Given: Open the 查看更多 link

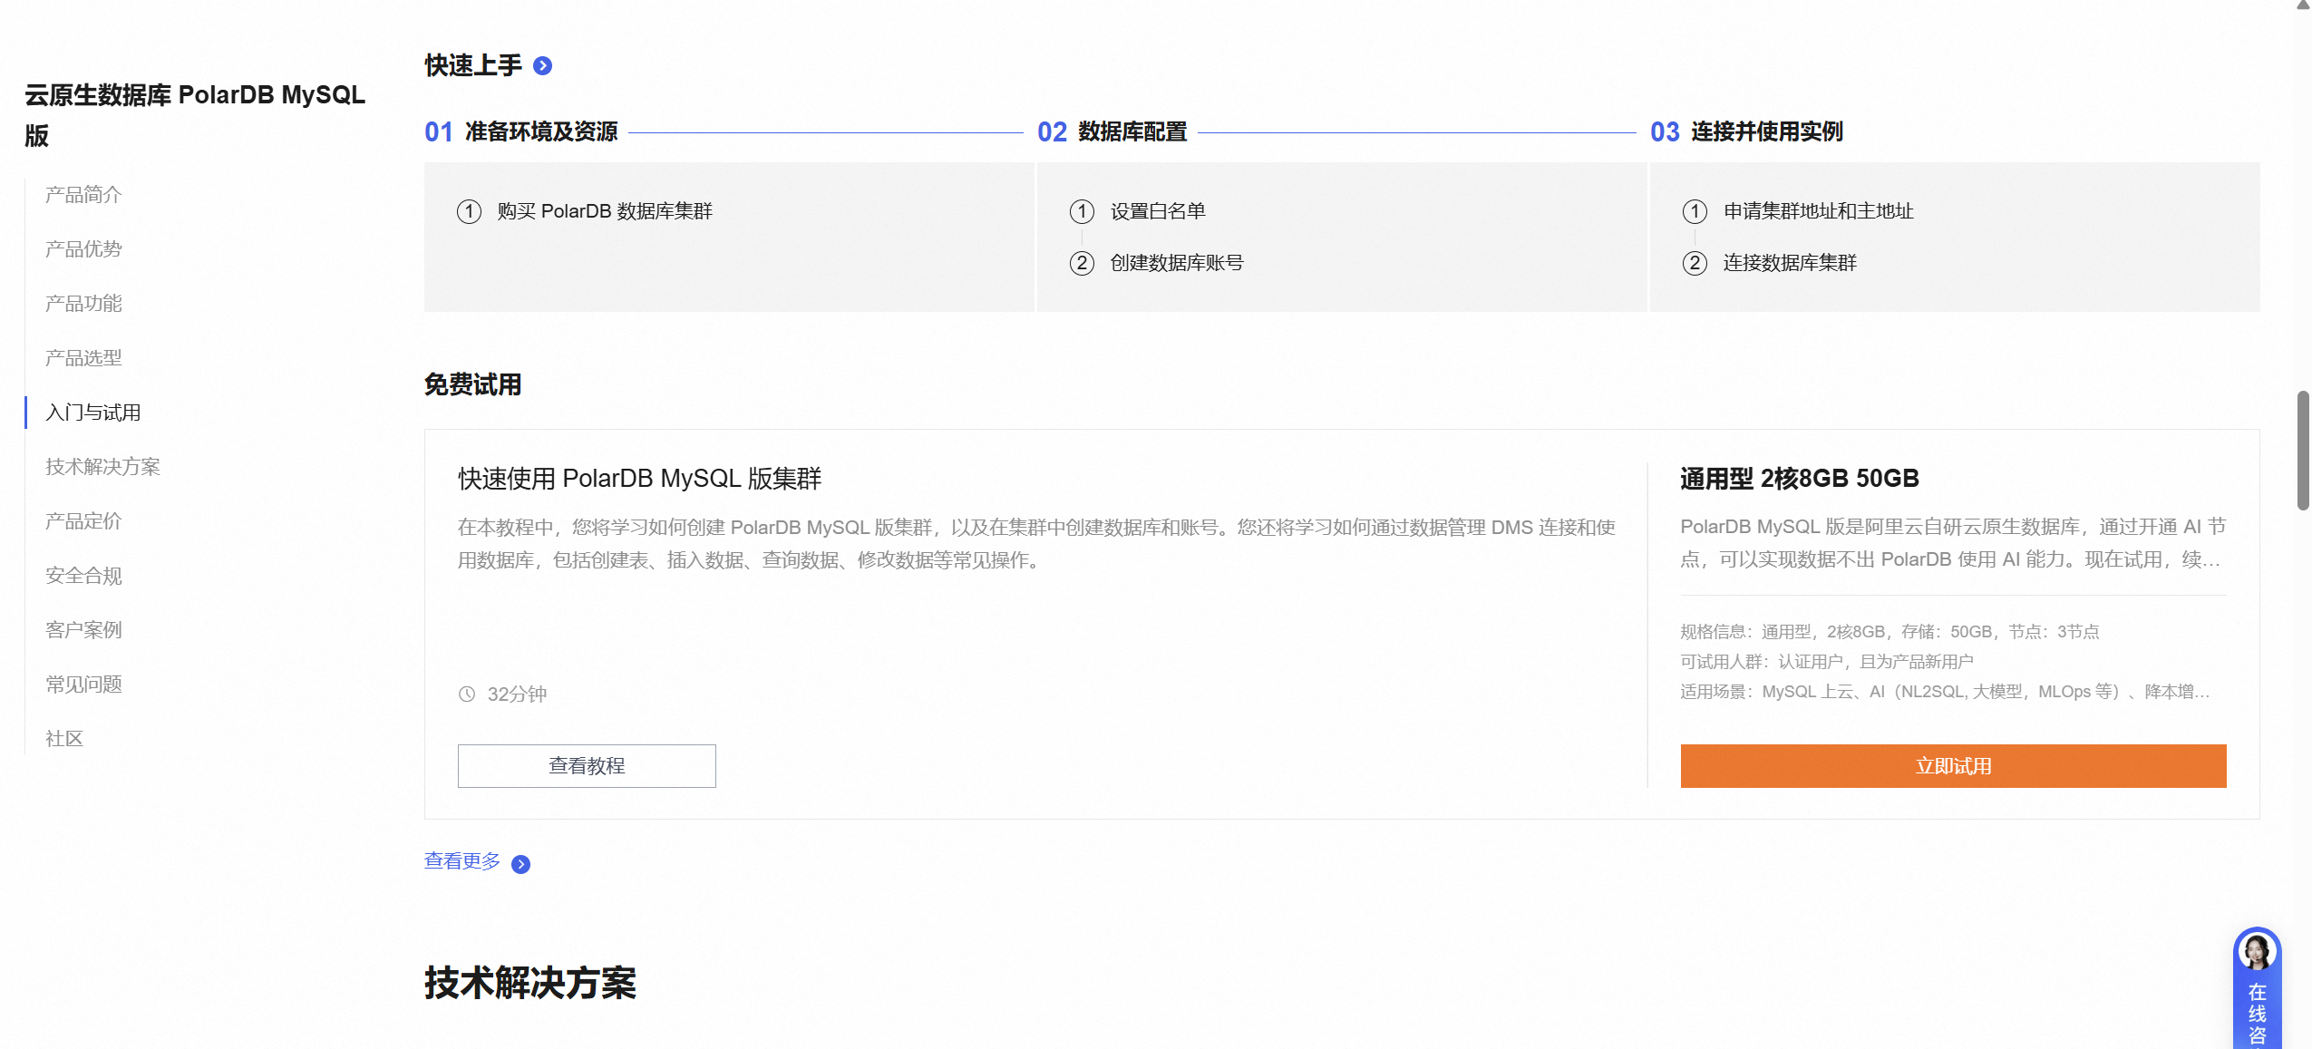Looking at the screenshot, I should [462, 861].
